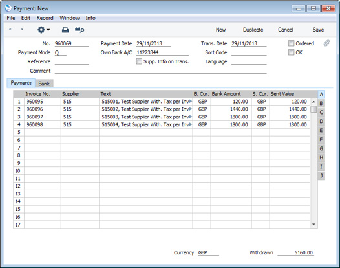
Task: Switch to the Bank tab
Action: (44, 84)
